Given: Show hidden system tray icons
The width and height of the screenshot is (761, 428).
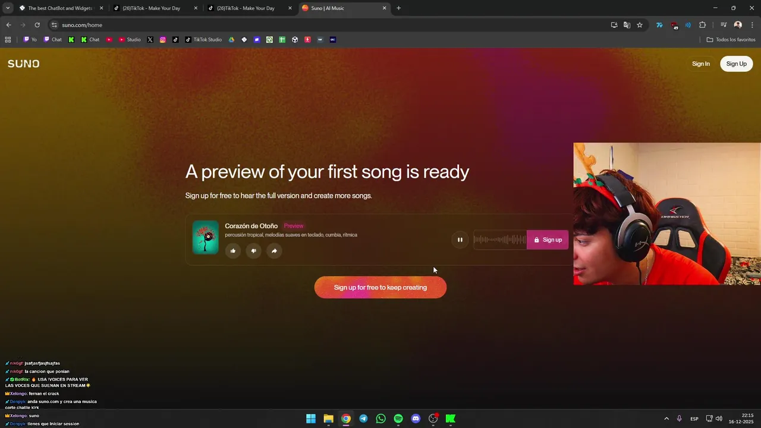Looking at the screenshot, I should [x=666, y=418].
